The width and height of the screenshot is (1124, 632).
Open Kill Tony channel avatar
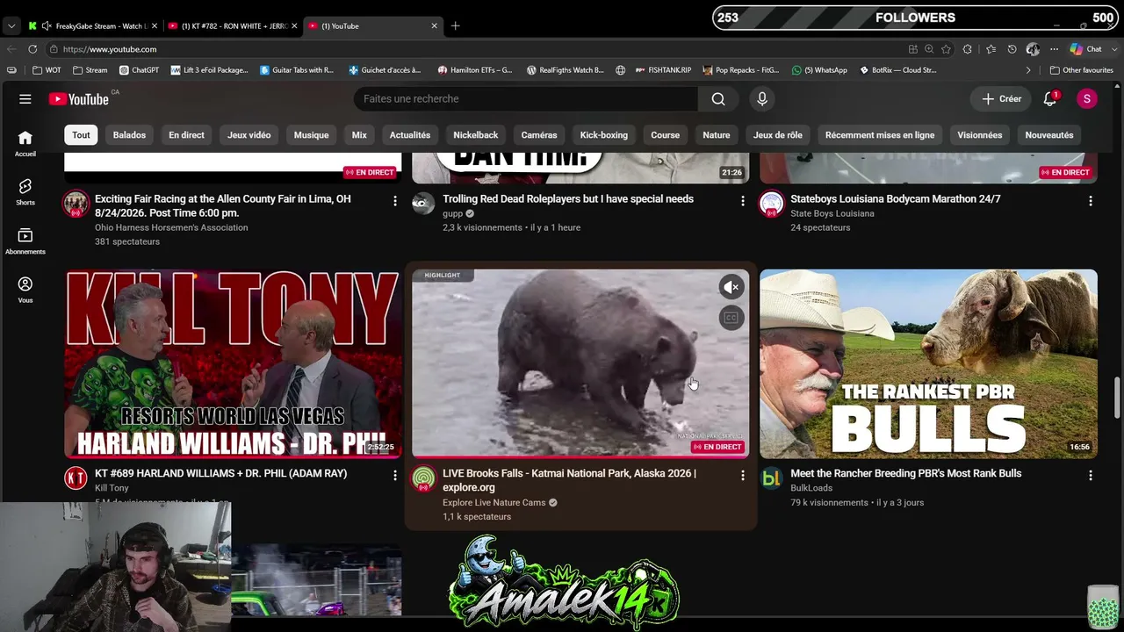pos(76,478)
